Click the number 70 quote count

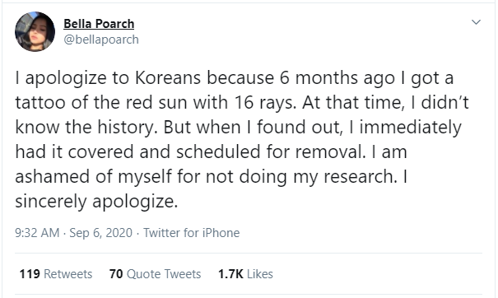point(116,274)
